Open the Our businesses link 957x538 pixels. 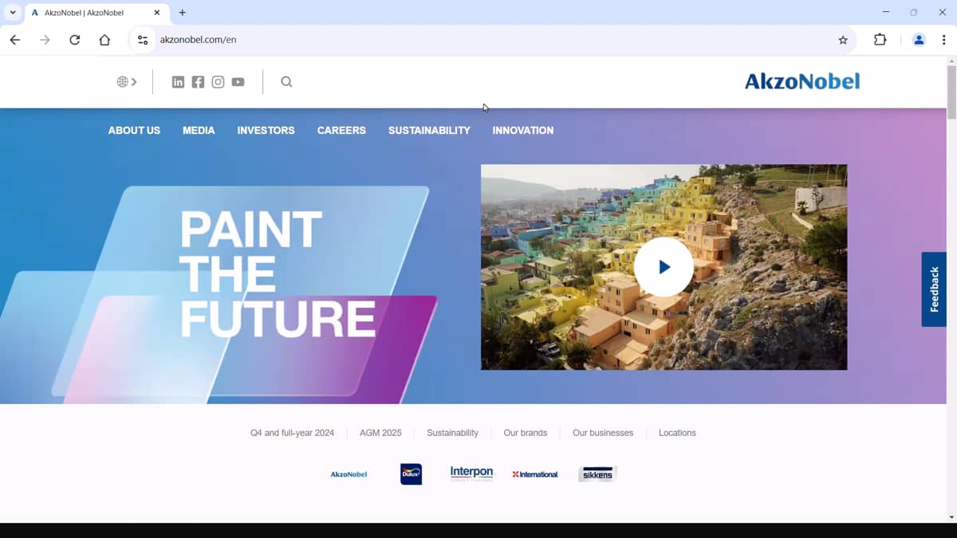pos(603,433)
